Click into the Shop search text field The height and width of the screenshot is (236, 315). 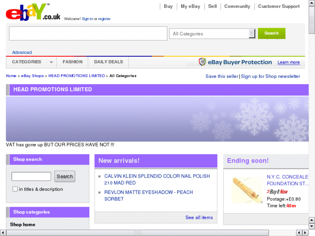31,176
